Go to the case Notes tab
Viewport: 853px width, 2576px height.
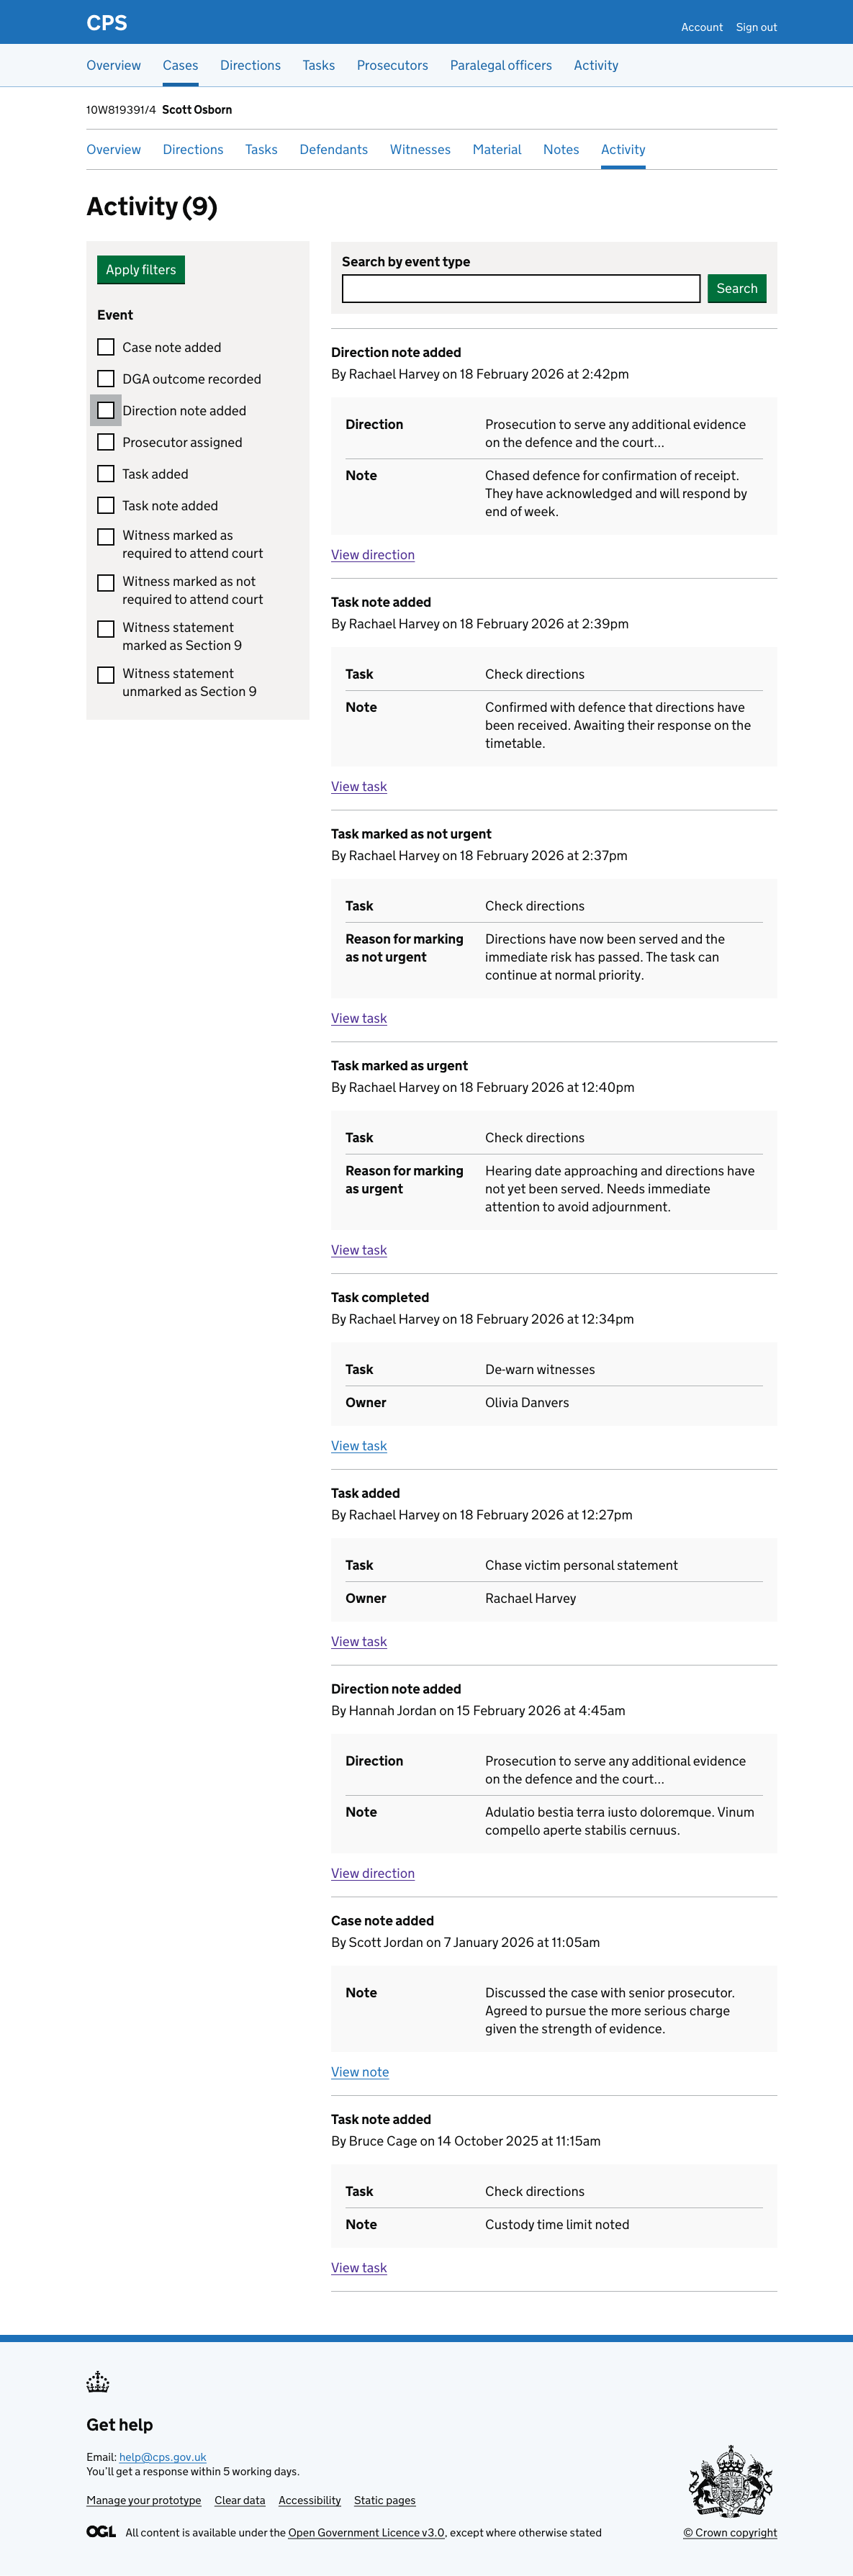(561, 150)
